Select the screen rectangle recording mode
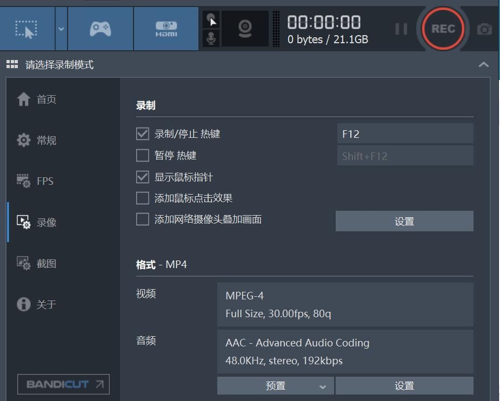The image size is (500, 401). point(26,29)
